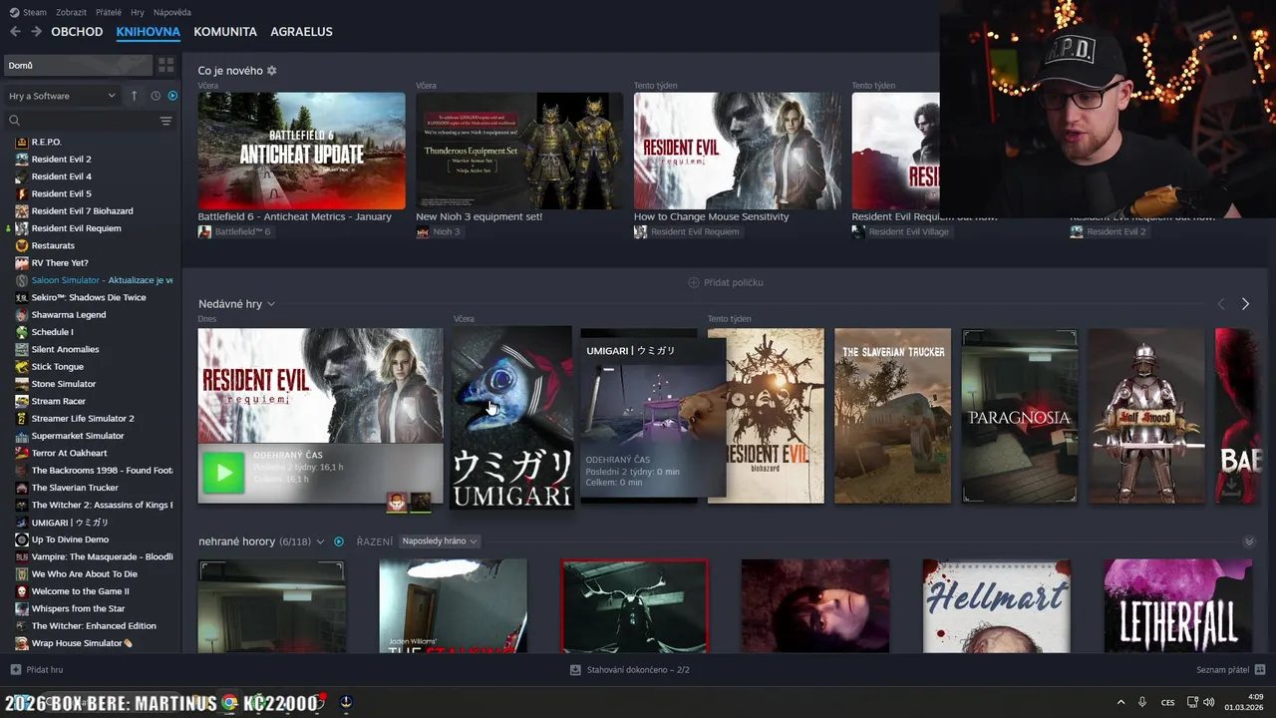1276x718 pixels.
Task: Open Seznam přátel friends list
Action: tap(1231, 670)
